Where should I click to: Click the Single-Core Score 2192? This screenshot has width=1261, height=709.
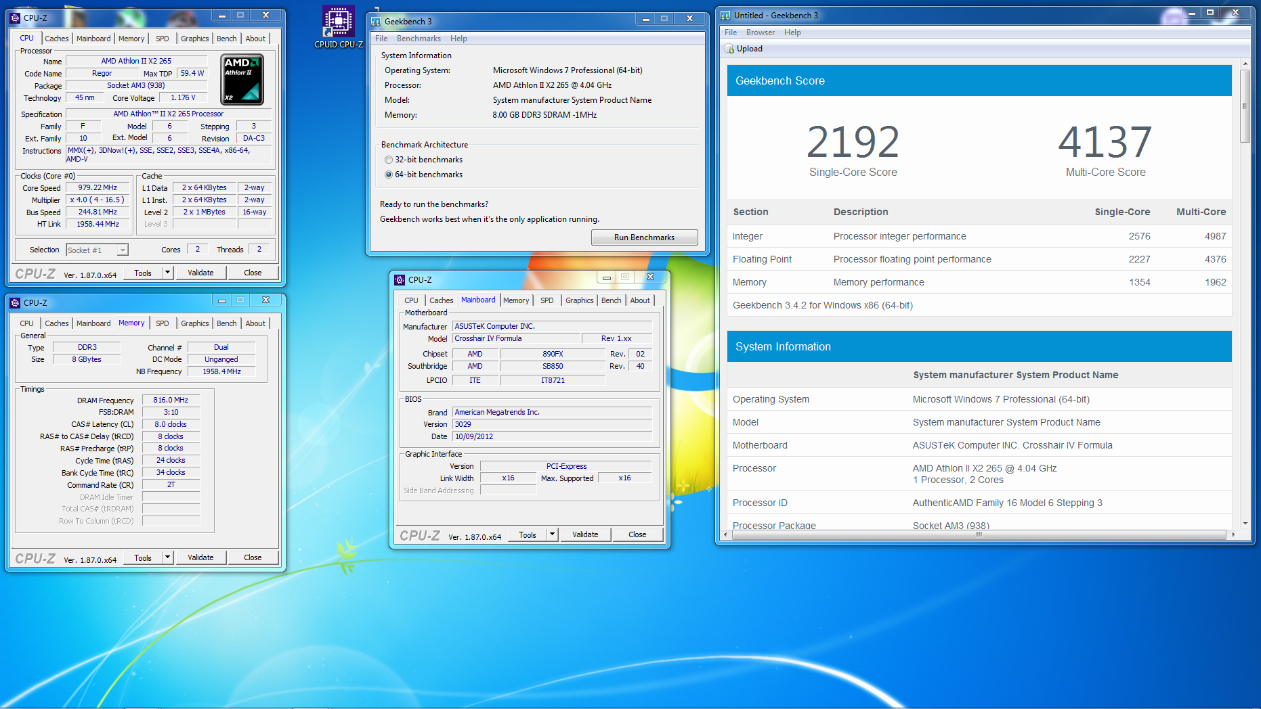(853, 142)
